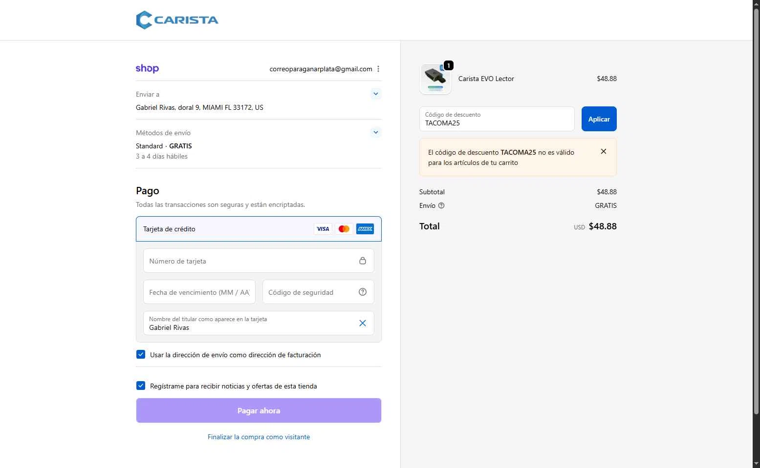The image size is (760, 468).
Task: Click the Carista EVO Lector product thumbnail
Action: coord(435,79)
